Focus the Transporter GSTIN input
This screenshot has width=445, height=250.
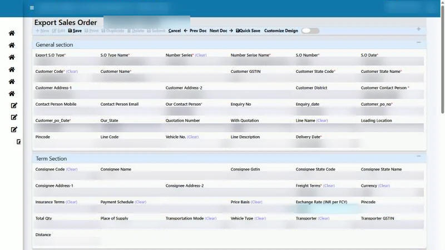point(392,225)
